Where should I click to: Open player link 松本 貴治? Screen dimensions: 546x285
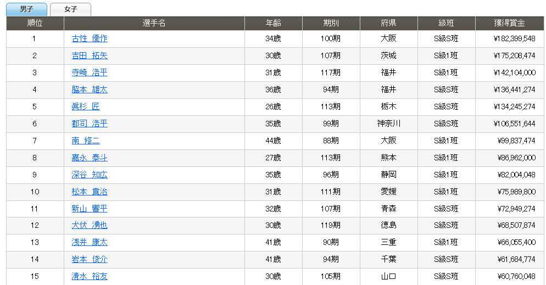[x=90, y=192]
